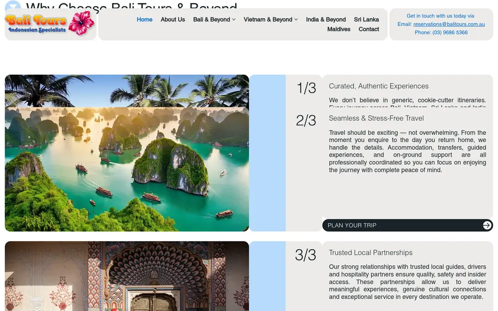This screenshot has height=311, width=498.
Task: Click the Bali Tours hibiscus logo
Action: 50,24
